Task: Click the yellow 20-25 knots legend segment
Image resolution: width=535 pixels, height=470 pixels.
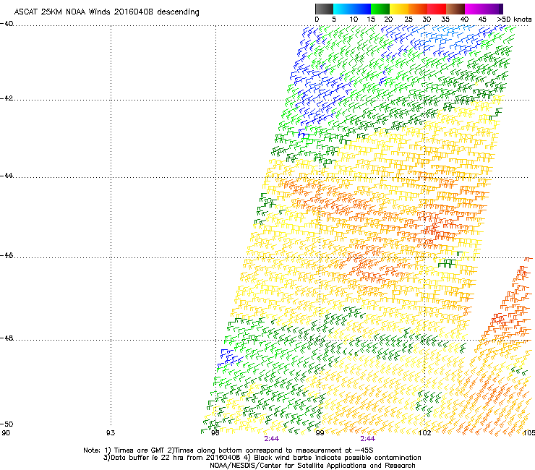Action: (399, 9)
